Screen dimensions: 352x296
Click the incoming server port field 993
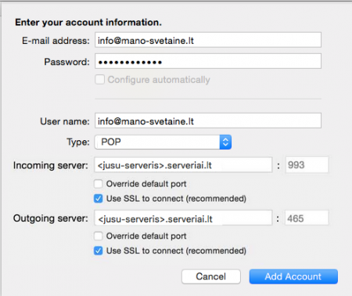[307, 164]
